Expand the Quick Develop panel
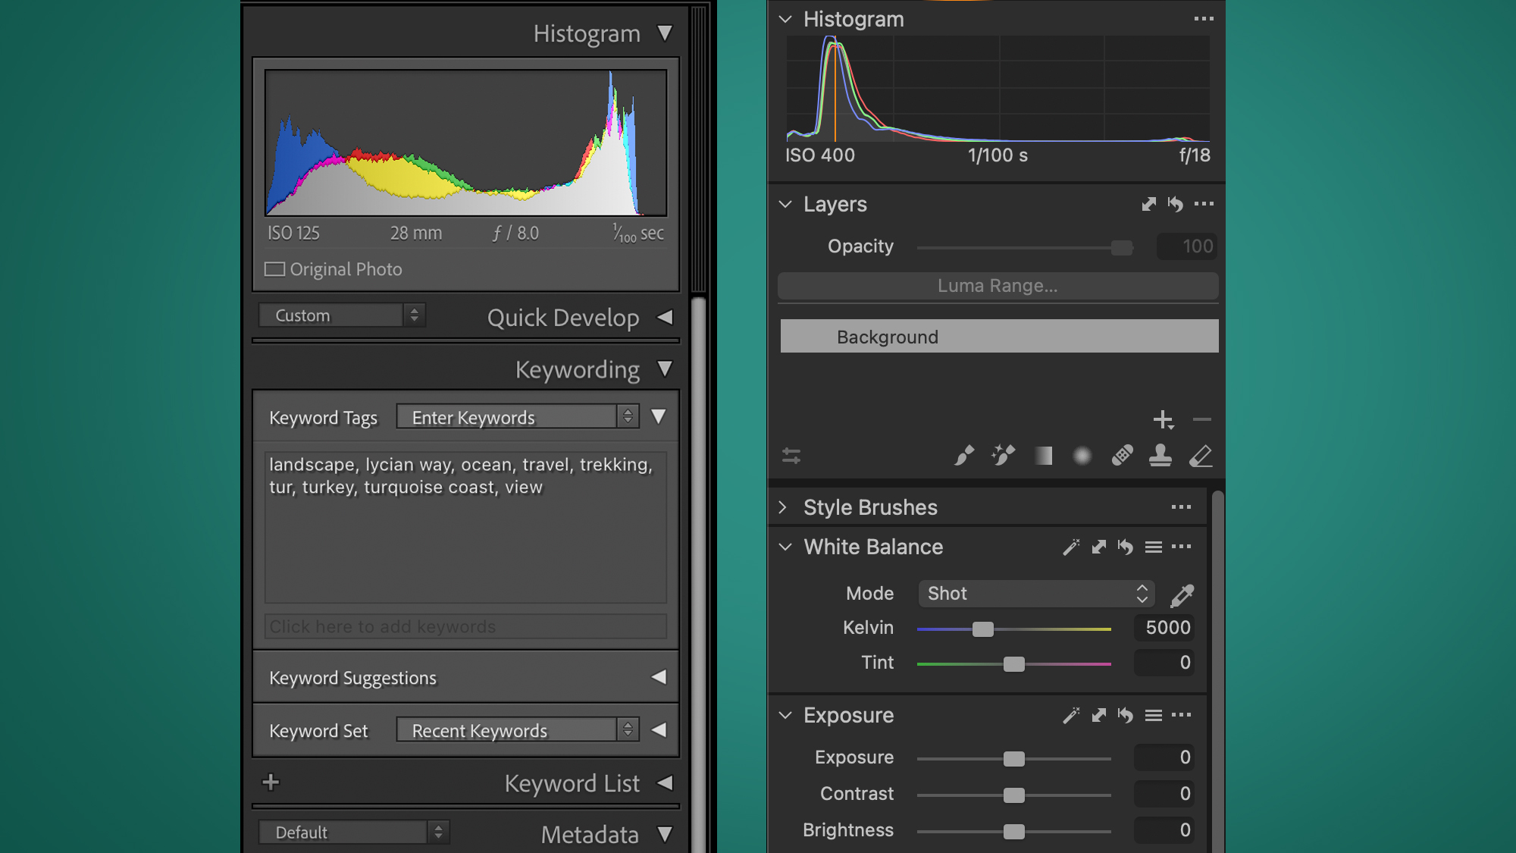This screenshot has width=1516, height=853. pos(665,317)
